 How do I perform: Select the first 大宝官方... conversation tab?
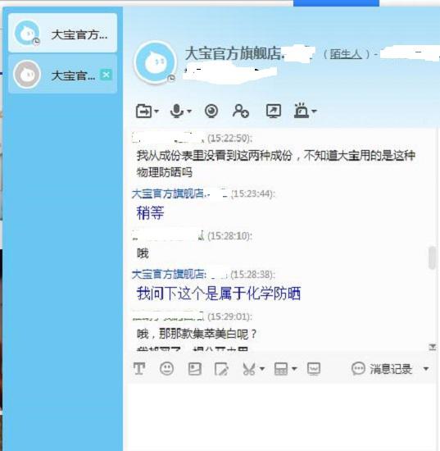pos(62,33)
